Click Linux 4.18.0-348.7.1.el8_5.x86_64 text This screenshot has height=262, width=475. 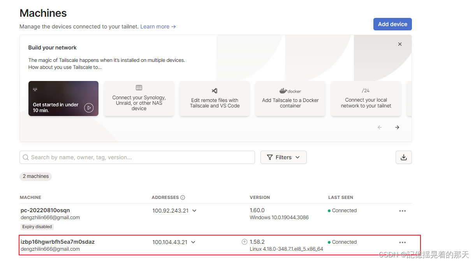[x=286, y=249]
